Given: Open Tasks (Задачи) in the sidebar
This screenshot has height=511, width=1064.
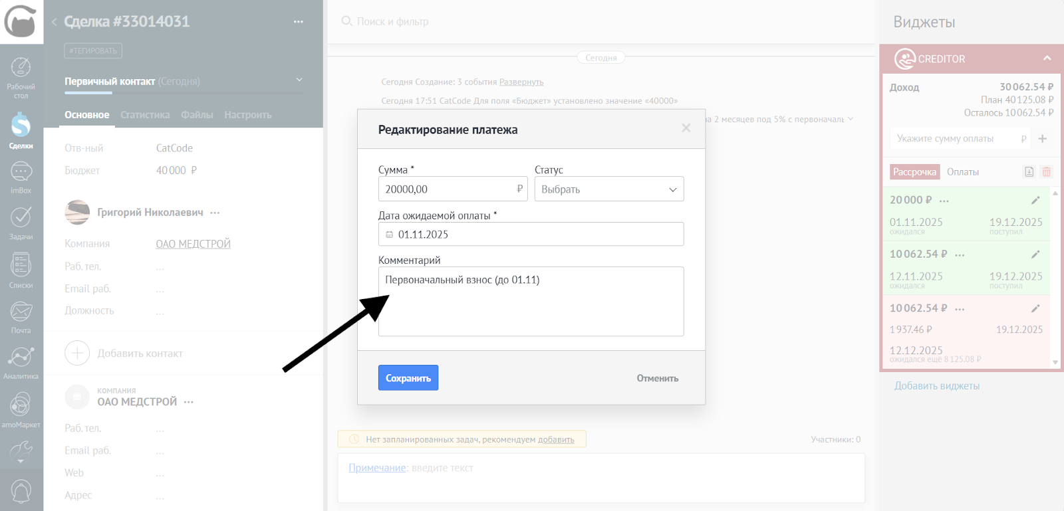Looking at the screenshot, I should (21, 222).
